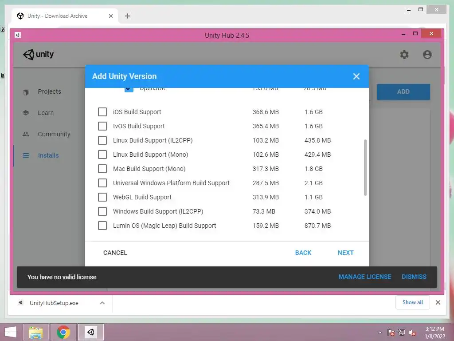Click the Unity Hub taskbar icon

click(x=90, y=332)
